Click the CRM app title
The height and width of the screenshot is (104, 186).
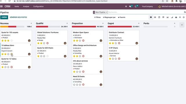tap(7, 6)
